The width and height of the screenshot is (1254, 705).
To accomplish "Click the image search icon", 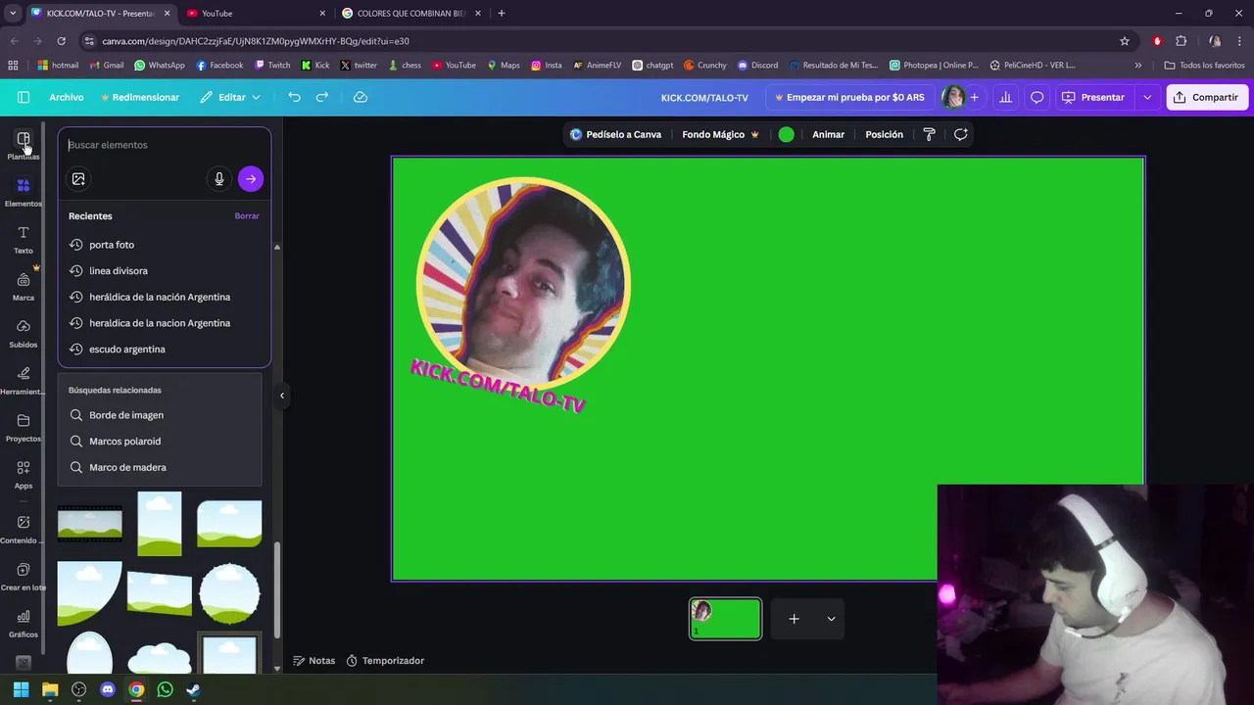I will [78, 178].
